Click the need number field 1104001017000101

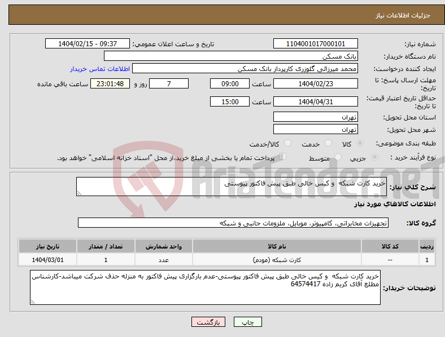[315, 43]
